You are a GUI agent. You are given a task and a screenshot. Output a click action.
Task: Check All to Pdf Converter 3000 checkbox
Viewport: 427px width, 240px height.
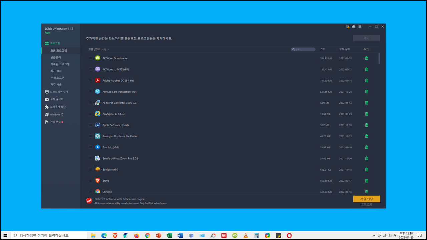90,103
